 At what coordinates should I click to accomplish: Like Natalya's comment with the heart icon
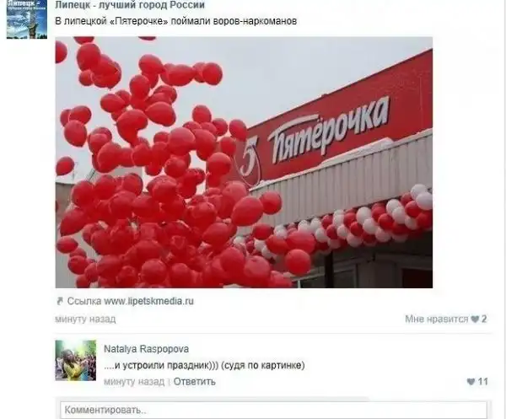pyautogui.click(x=471, y=382)
